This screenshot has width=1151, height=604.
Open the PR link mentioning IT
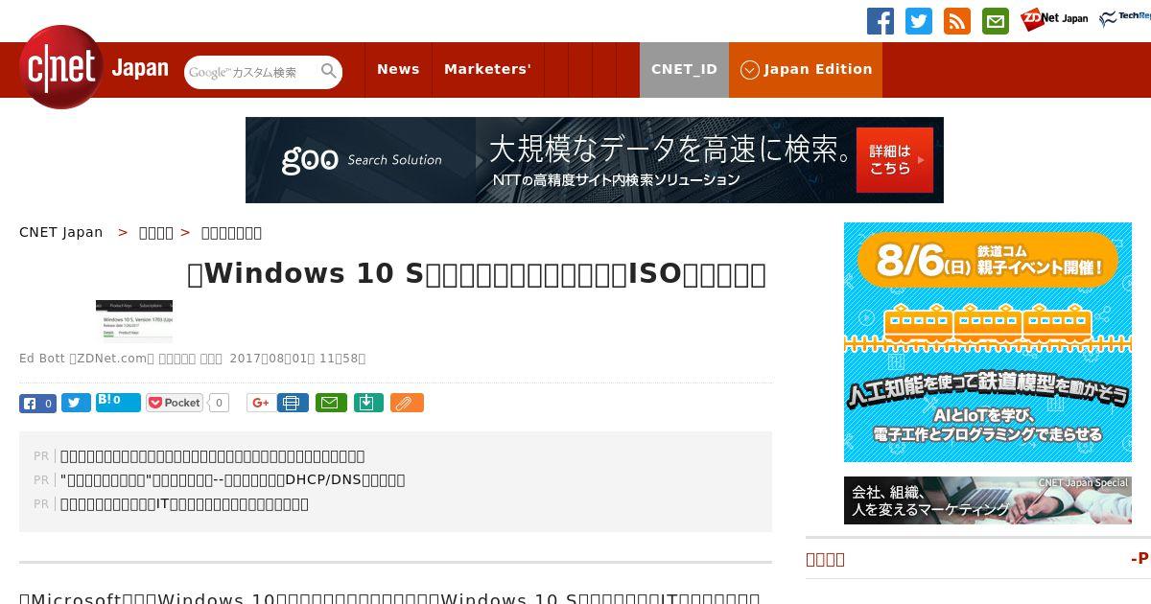[x=184, y=503]
